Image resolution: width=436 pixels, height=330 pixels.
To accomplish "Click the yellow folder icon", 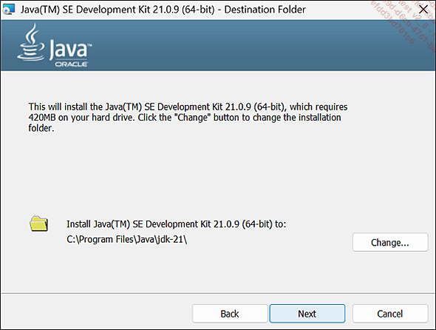I will pos(38,223).
